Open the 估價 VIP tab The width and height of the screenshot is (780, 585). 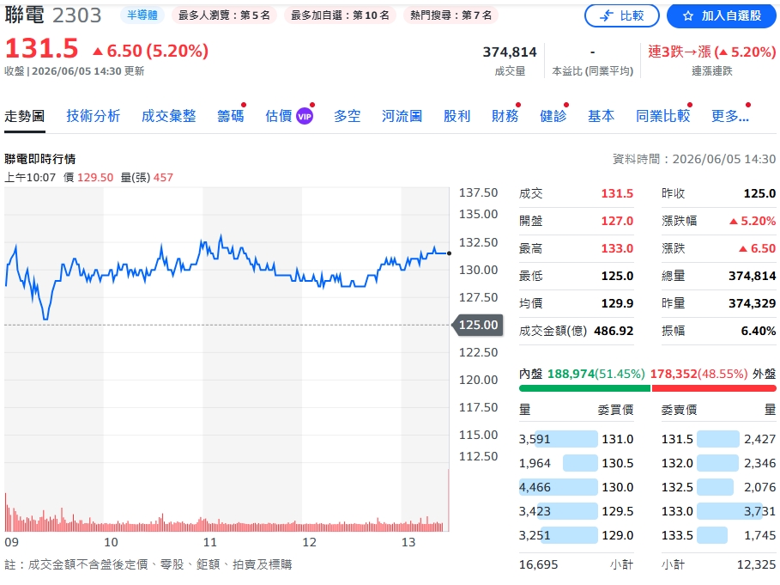click(x=289, y=116)
